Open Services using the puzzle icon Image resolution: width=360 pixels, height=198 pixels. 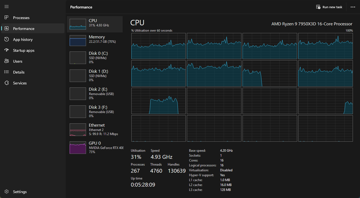7,83
